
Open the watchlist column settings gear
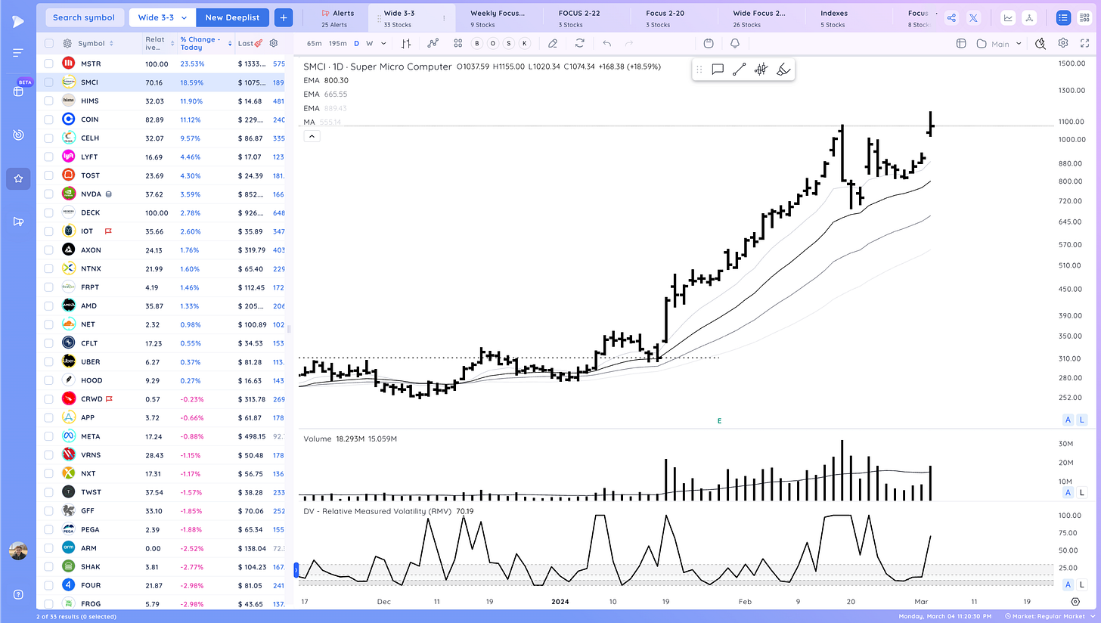click(274, 44)
